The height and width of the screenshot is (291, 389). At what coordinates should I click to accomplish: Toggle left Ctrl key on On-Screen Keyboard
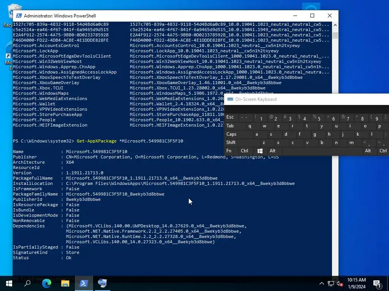tap(245, 151)
